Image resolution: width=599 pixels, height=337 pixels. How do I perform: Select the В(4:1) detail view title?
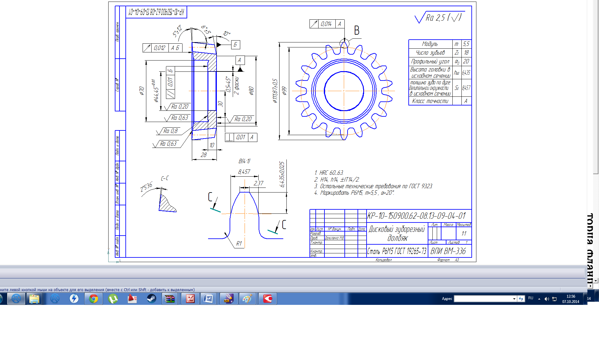[244, 161]
